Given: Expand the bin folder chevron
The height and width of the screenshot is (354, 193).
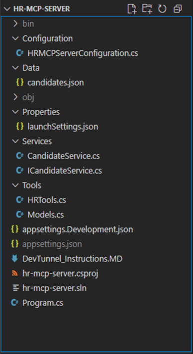Looking at the screenshot, I should click(15, 23).
